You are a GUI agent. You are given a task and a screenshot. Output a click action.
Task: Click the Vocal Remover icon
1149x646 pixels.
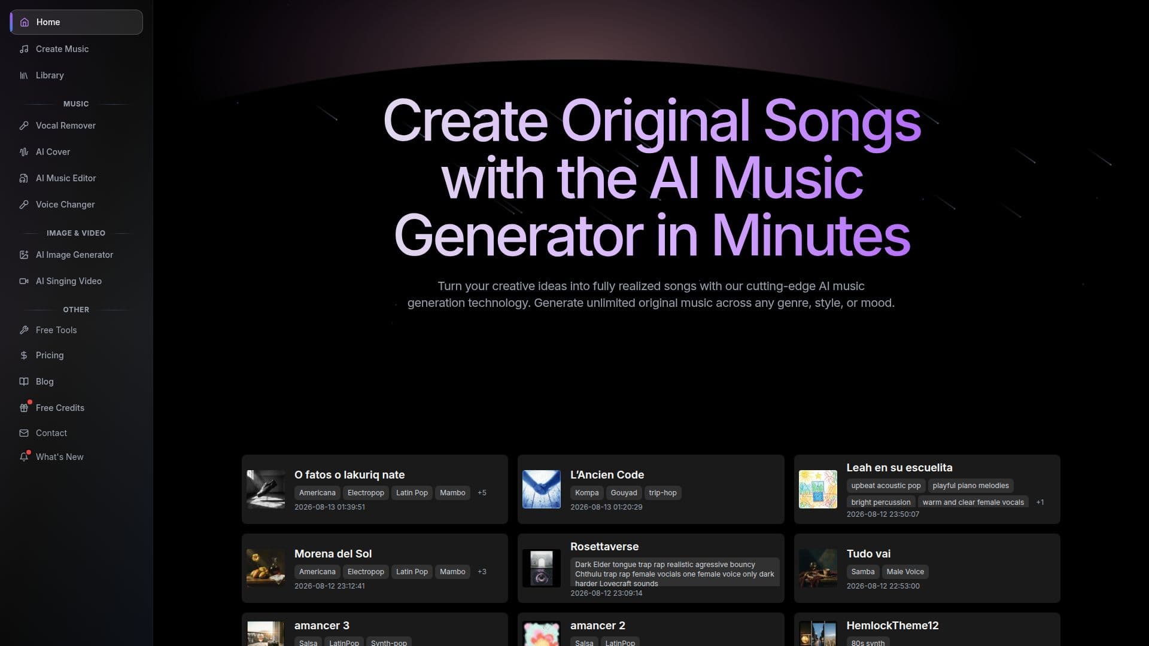24,126
